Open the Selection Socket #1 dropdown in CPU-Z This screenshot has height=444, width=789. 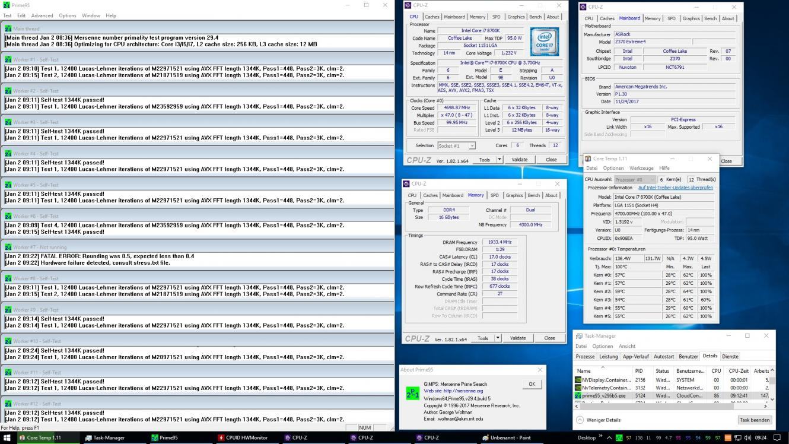(x=456, y=145)
